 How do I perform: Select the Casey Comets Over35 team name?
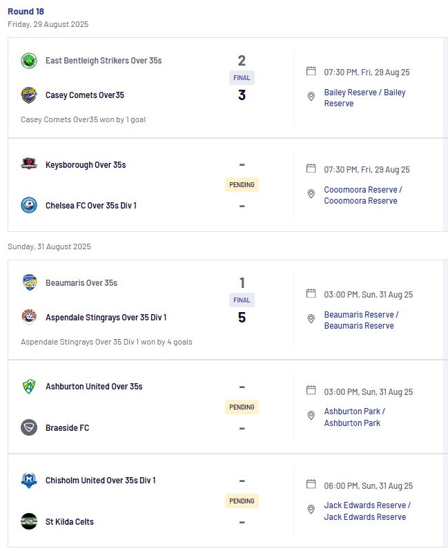tap(85, 95)
